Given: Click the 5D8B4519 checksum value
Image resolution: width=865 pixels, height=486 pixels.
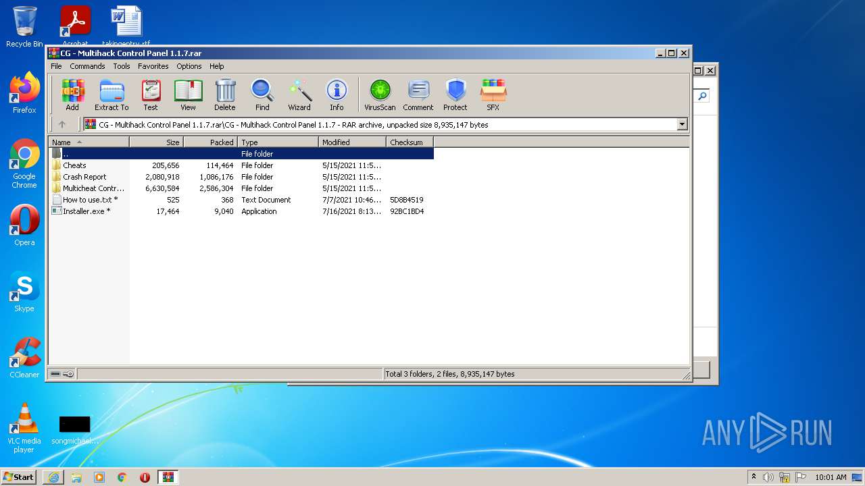Looking at the screenshot, I should 407,200.
